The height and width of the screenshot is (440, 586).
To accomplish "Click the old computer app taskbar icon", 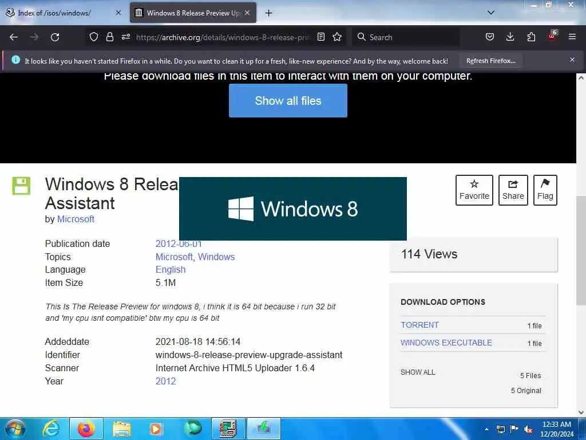I will [228, 429].
